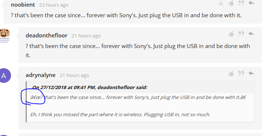Click the quoted reply text about wireless
Viewport: 278px width, 136px height.
(120, 114)
